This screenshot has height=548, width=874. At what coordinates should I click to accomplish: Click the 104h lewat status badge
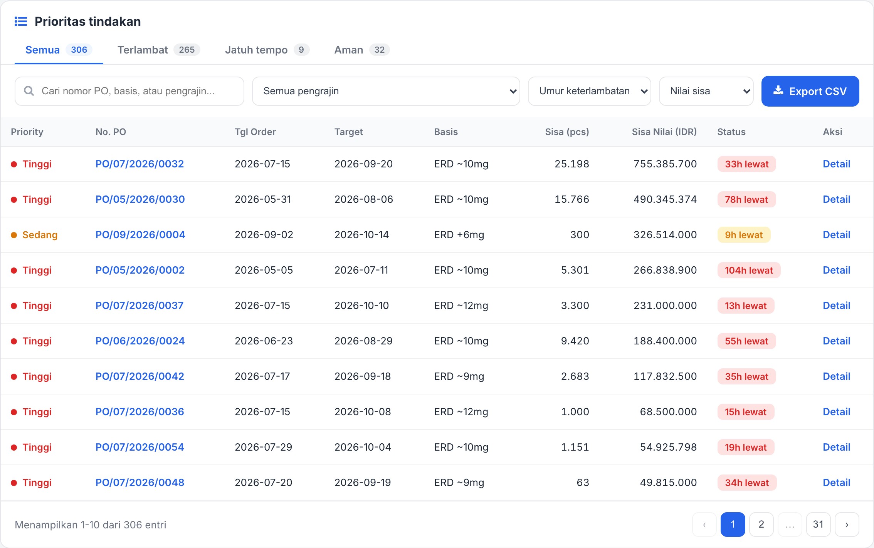pyautogui.click(x=748, y=270)
